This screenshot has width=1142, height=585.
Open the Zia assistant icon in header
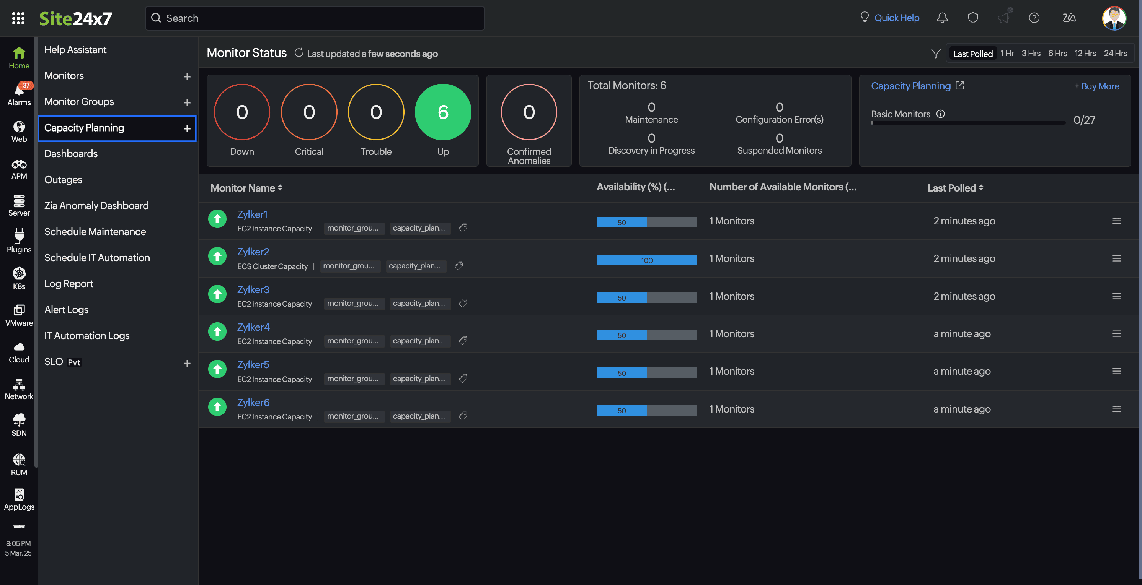point(1069,18)
